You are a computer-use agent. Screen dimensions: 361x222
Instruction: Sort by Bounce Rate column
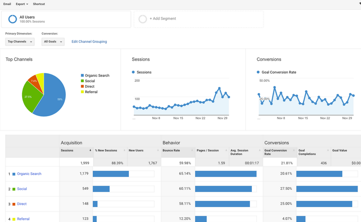(x=178, y=152)
